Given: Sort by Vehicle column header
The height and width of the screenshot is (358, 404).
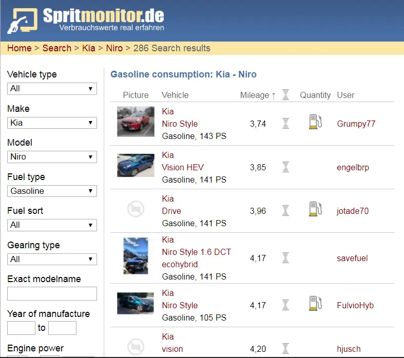Looking at the screenshot, I should coord(175,95).
